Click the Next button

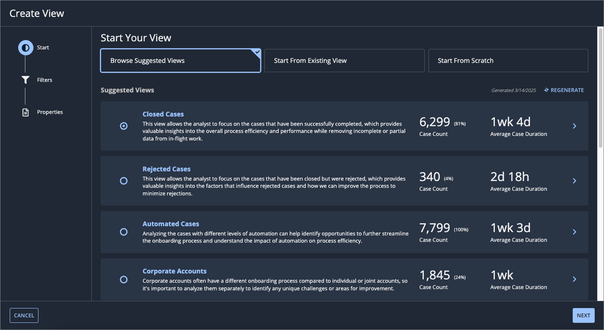coord(584,316)
